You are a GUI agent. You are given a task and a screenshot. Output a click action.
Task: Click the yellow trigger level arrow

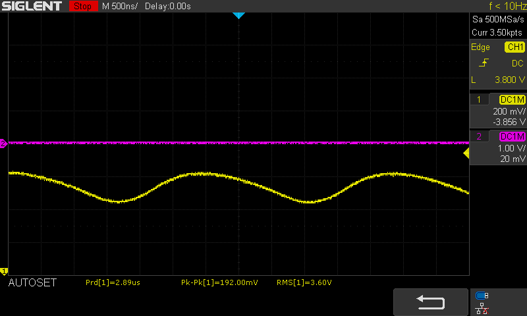click(x=466, y=153)
